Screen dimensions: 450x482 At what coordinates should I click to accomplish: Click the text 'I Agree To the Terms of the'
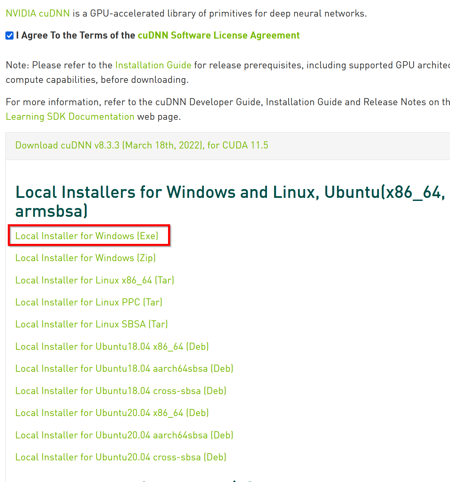click(75, 36)
